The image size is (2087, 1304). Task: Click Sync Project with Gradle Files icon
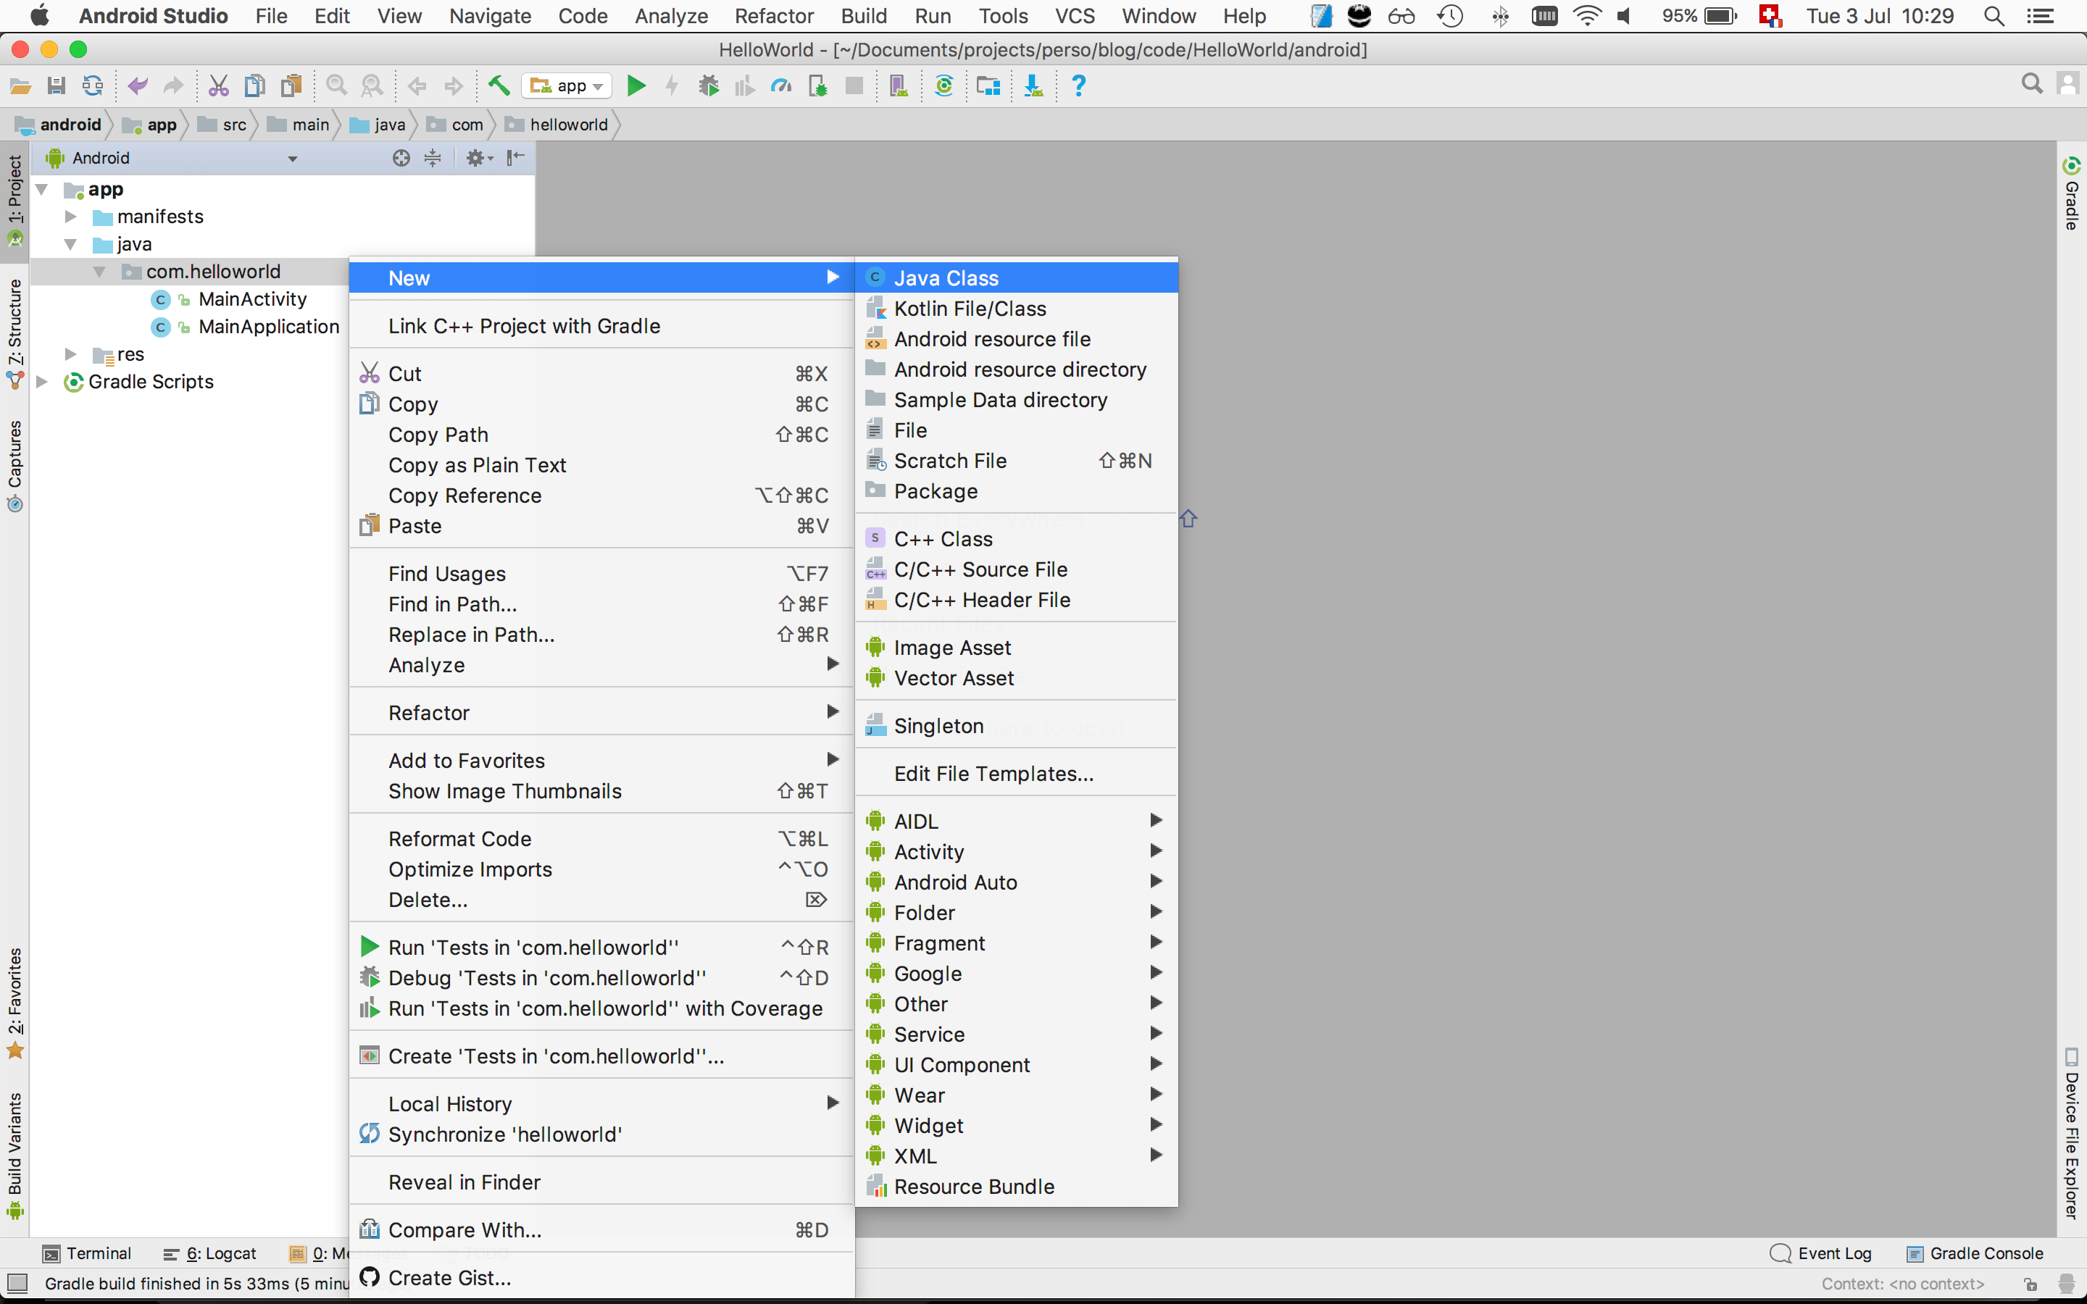944,85
